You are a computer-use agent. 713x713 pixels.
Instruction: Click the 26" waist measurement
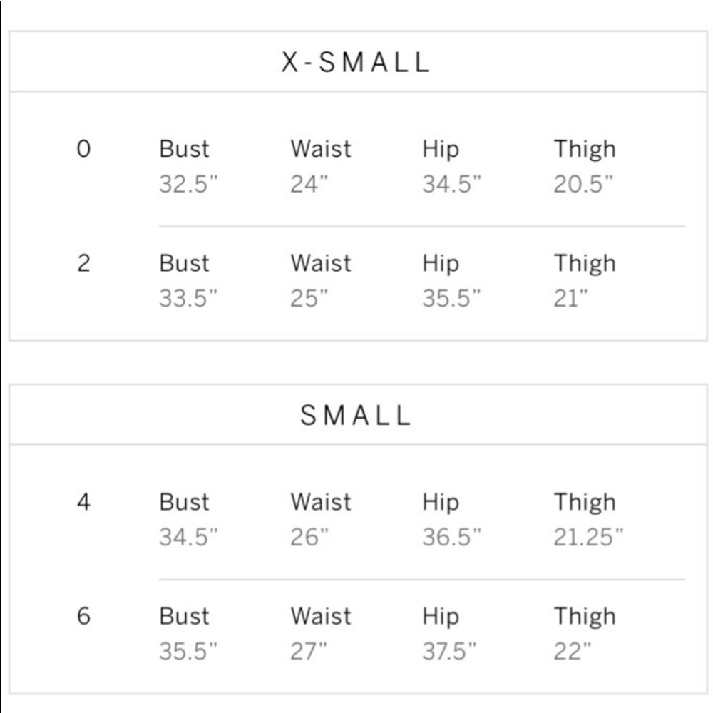(x=309, y=538)
